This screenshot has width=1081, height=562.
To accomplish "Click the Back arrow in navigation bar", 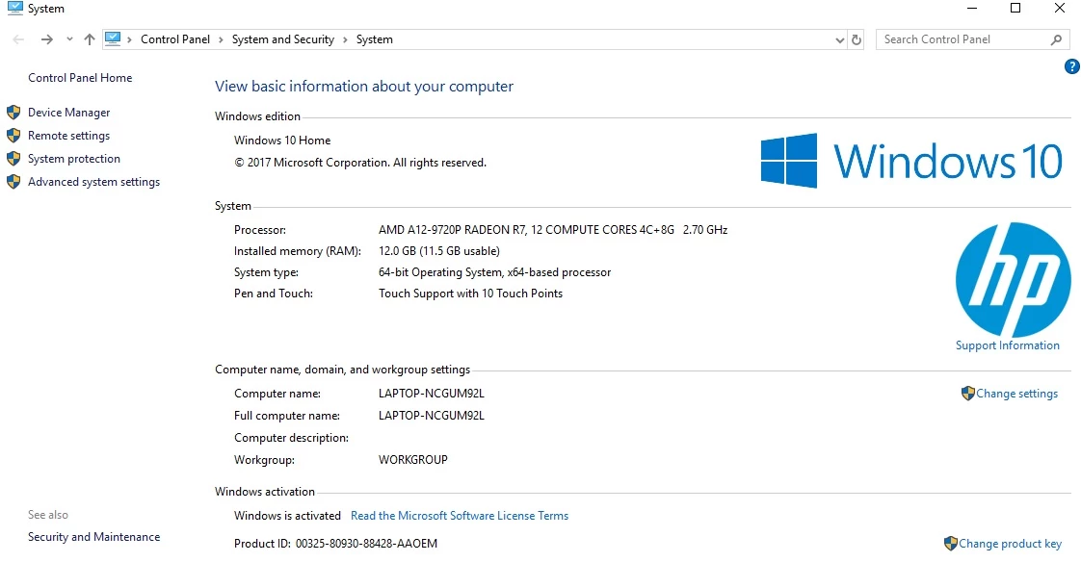I will coord(18,39).
